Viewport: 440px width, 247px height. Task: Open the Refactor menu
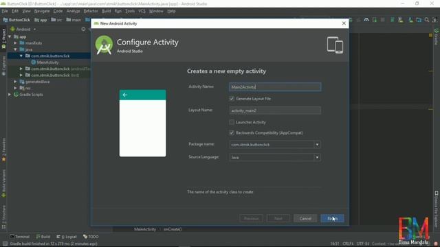tap(91, 11)
